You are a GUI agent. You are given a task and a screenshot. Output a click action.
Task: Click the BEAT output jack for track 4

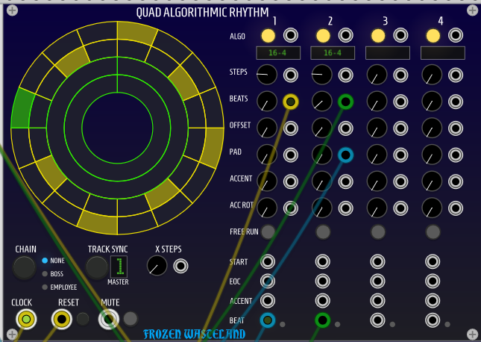433,320
